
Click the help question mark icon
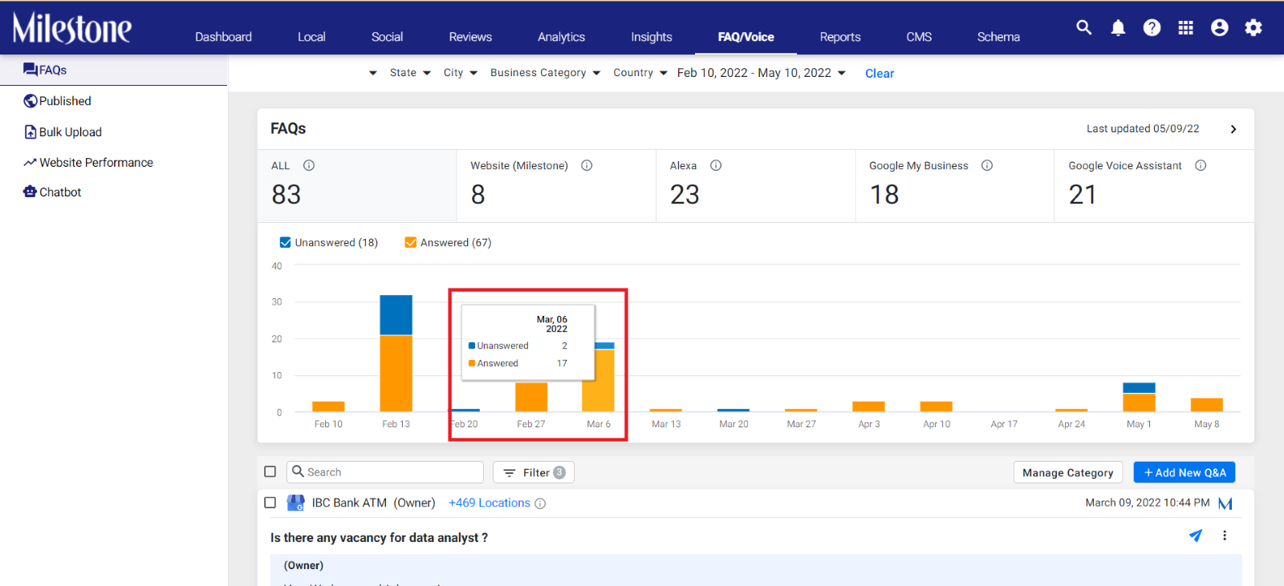1152,28
